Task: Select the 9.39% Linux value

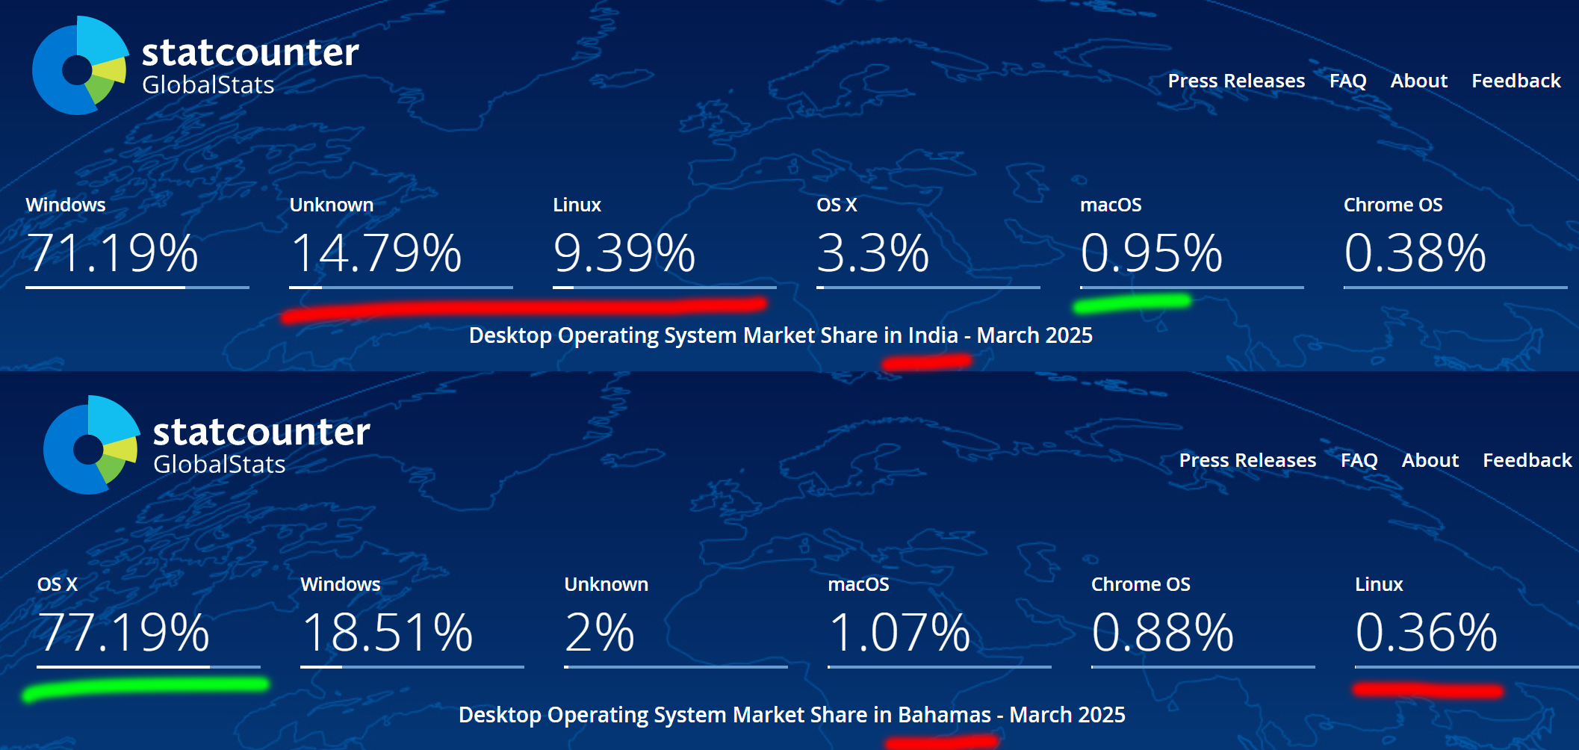Action: (624, 252)
